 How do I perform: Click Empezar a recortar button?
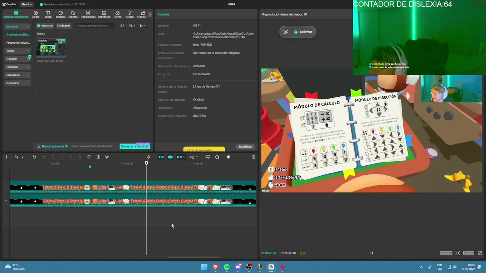(x=135, y=146)
